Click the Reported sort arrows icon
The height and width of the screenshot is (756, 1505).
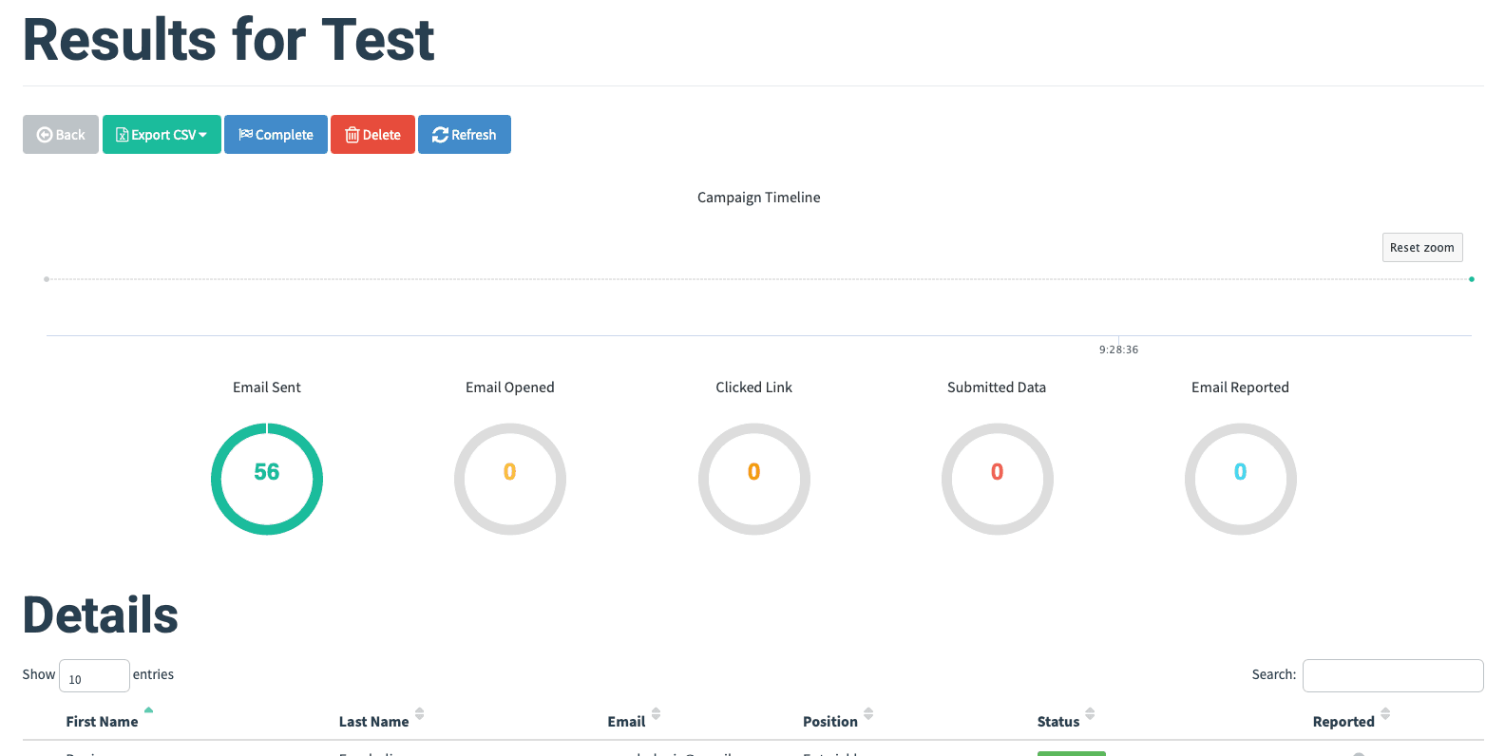pos(1385,713)
